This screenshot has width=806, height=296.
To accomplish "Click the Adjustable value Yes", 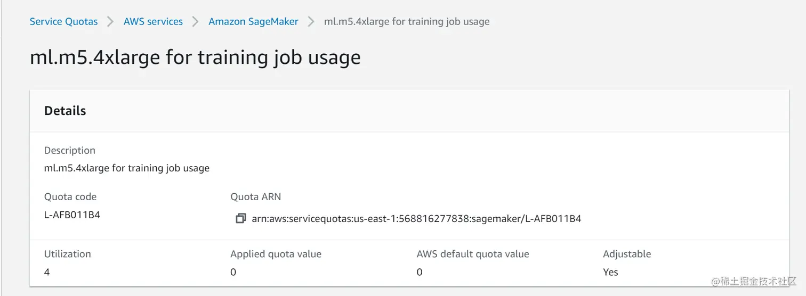I will (610, 272).
